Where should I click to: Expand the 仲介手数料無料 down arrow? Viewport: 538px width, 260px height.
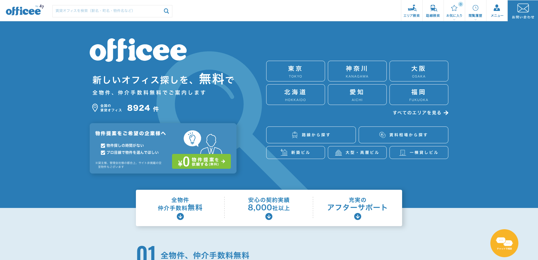pos(180,216)
